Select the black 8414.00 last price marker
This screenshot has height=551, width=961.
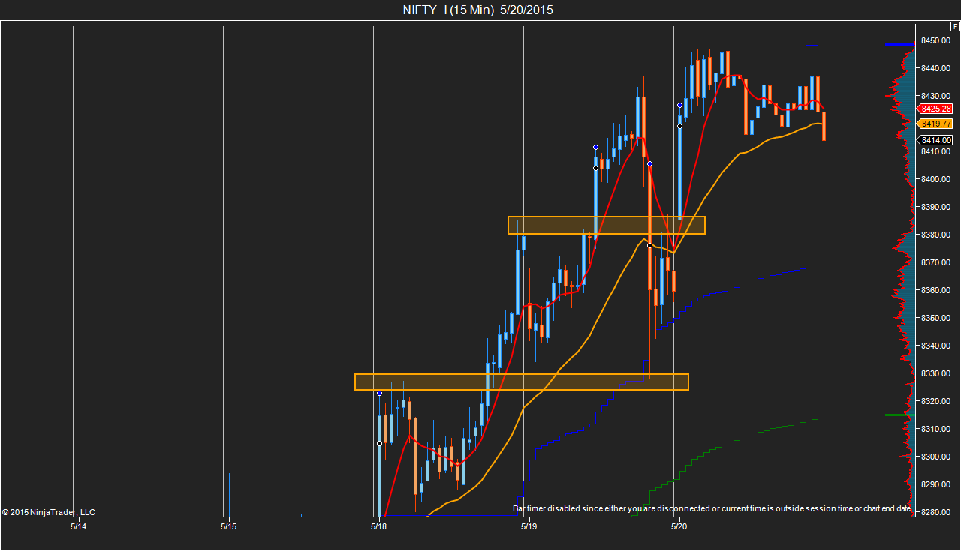935,140
